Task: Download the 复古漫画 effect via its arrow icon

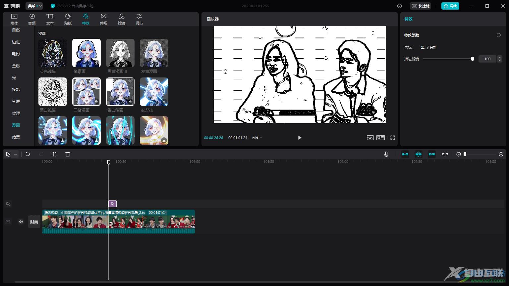Action: pos(164,63)
